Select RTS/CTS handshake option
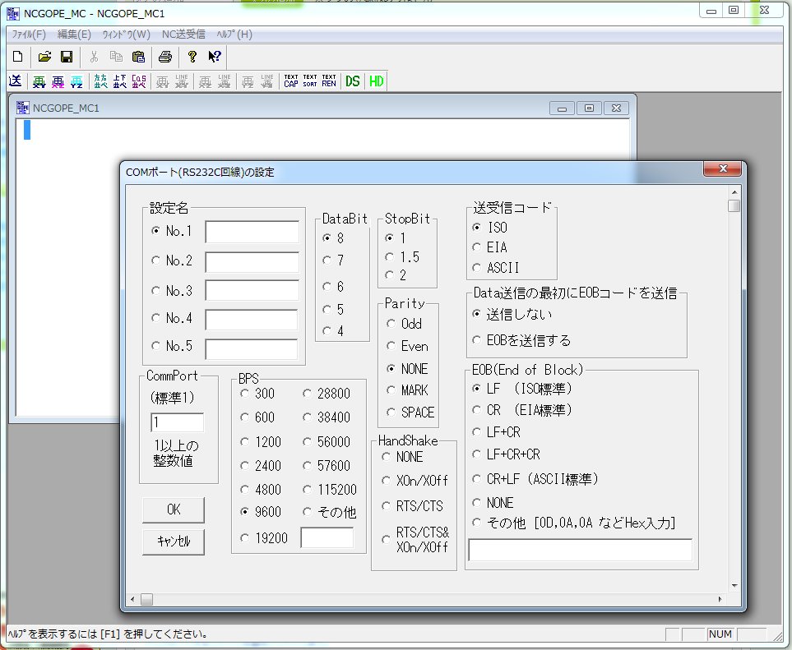This screenshot has width=792, height=650. click(x=387, y=505)
